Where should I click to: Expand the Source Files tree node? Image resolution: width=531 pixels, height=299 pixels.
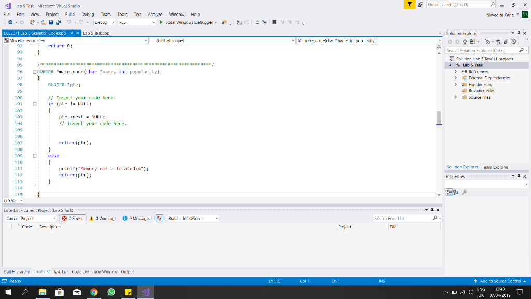coord(456,97)
